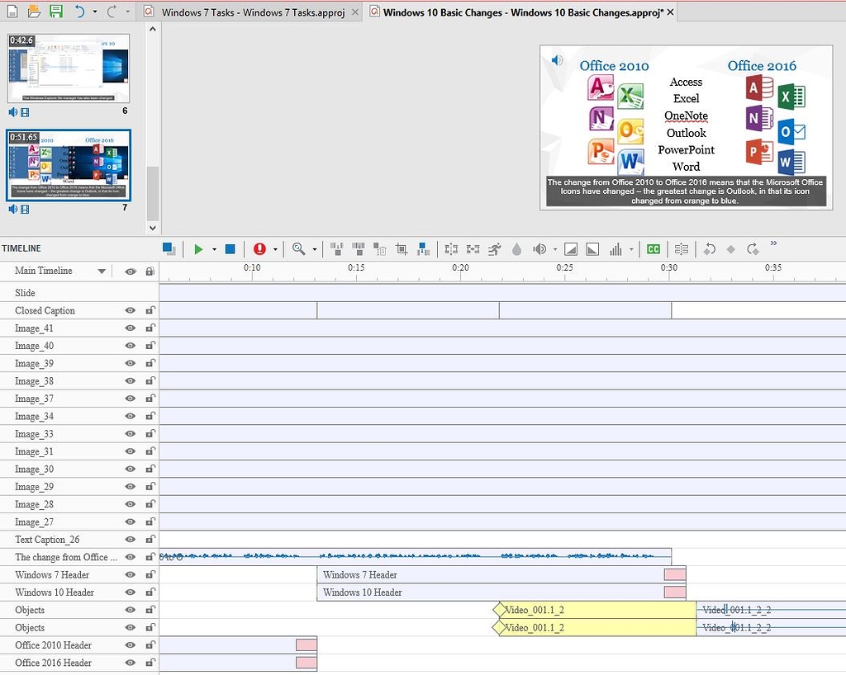Select the Split objects tool
Viewport: 846px width, 675px height.
[449, 248]
